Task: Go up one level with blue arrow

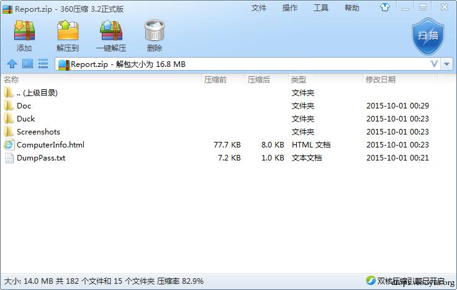Action: click(12, 64)
